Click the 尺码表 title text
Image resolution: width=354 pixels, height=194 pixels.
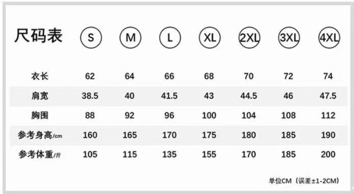click(38, 36)
